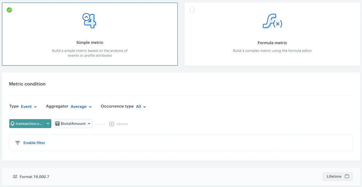Click the plus icon to add a where condition
This screenshot has height=187, width=362.
(112, 124)
